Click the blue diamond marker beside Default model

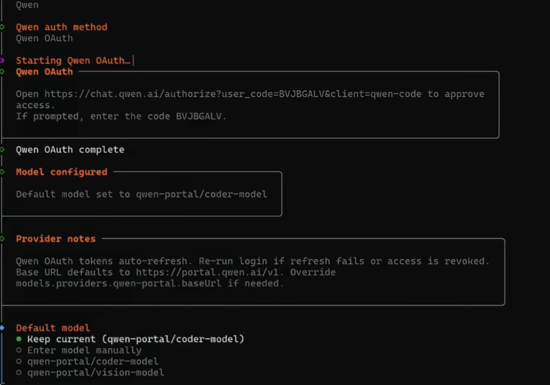click(2, 328)
